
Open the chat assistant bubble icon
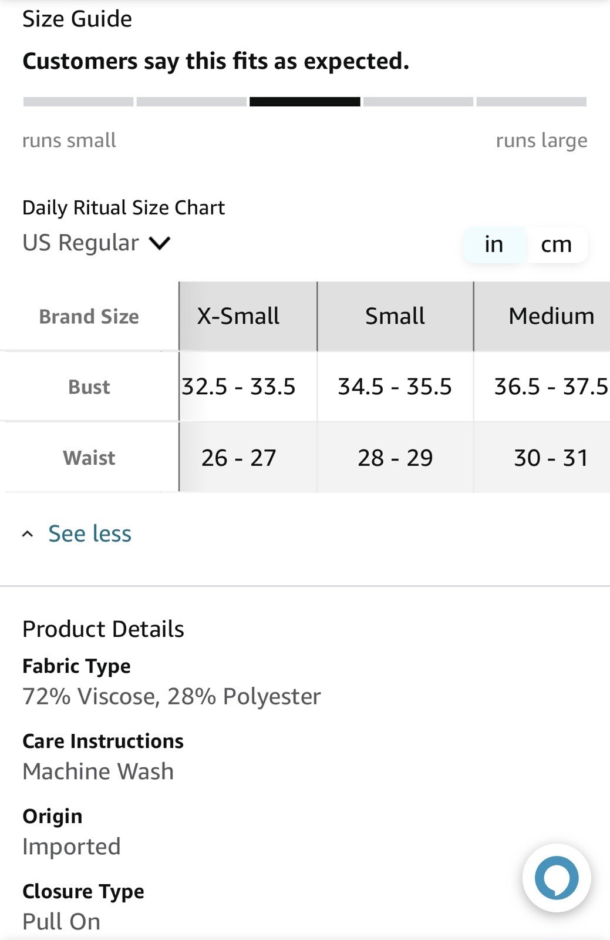(x=557, y=878)
